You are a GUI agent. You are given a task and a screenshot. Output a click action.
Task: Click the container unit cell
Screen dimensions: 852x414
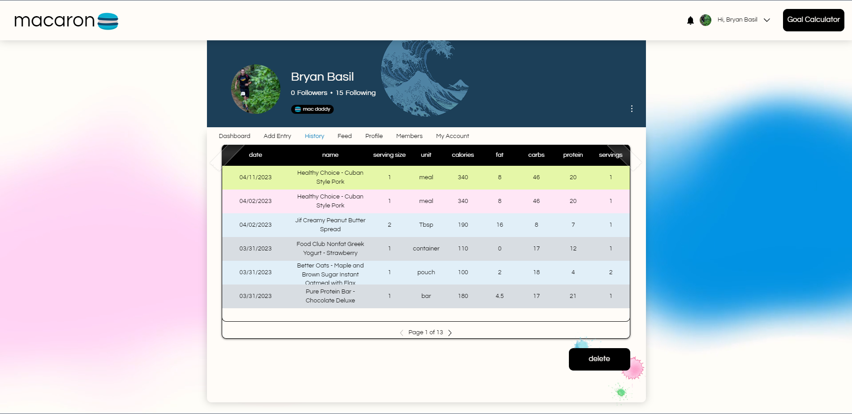tap(426, 249)
